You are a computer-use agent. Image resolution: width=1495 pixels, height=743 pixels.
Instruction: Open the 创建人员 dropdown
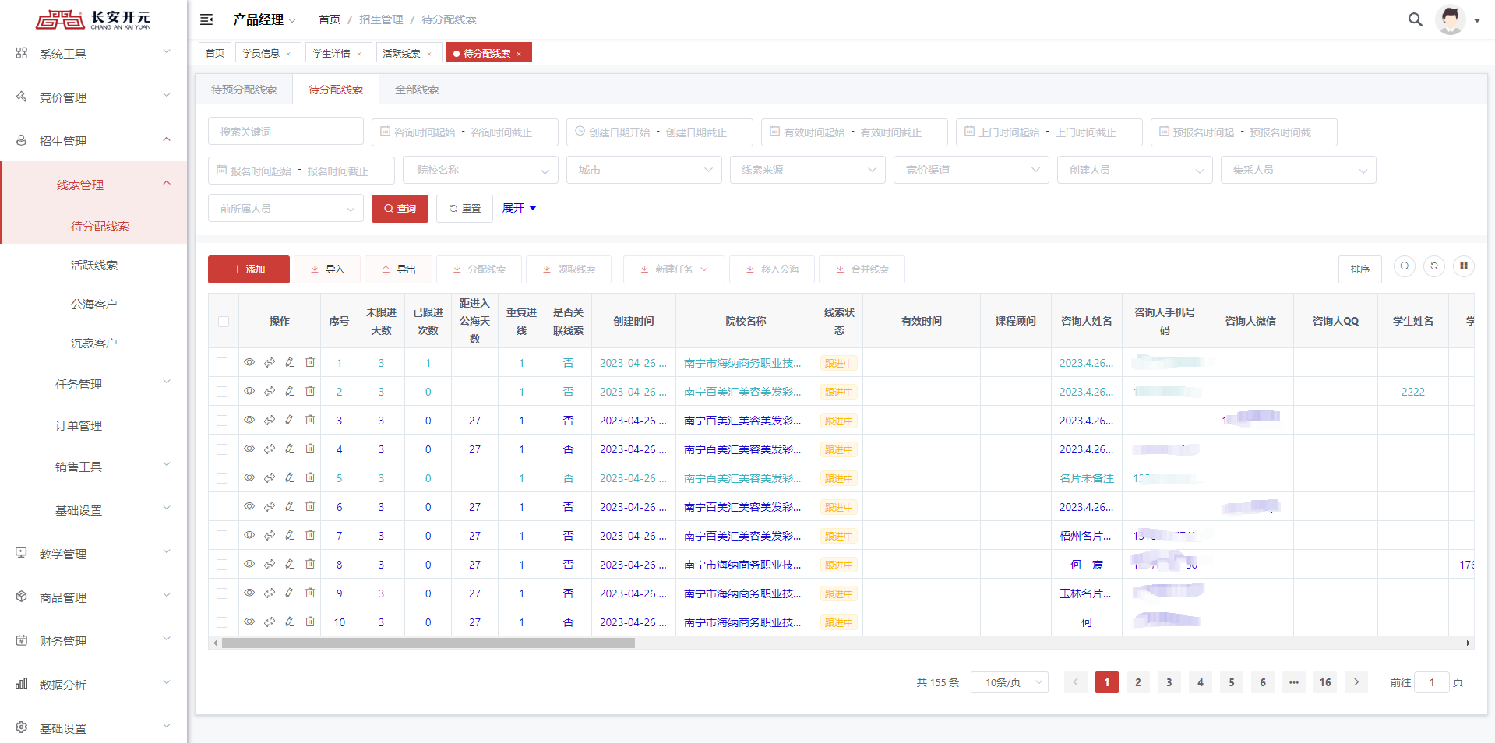(1135, 170)
